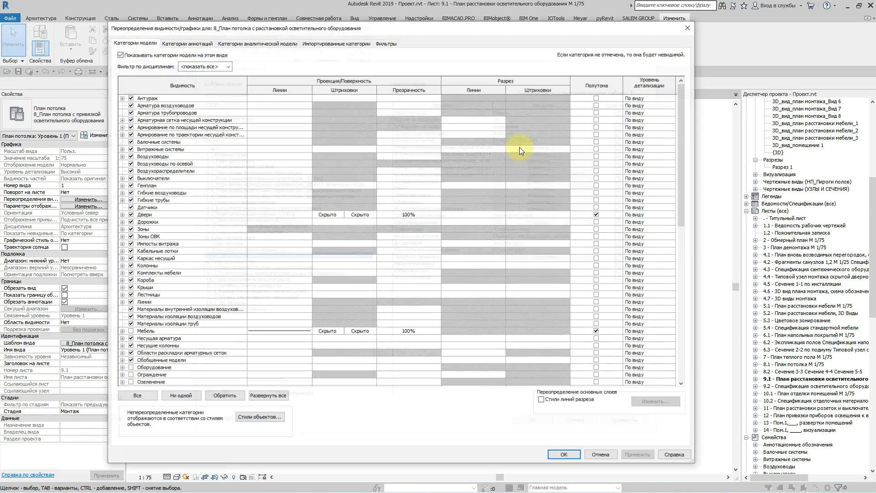Enable the Мебель category visibility checkbox
876x493 pixels.
[x=131, y=331]
